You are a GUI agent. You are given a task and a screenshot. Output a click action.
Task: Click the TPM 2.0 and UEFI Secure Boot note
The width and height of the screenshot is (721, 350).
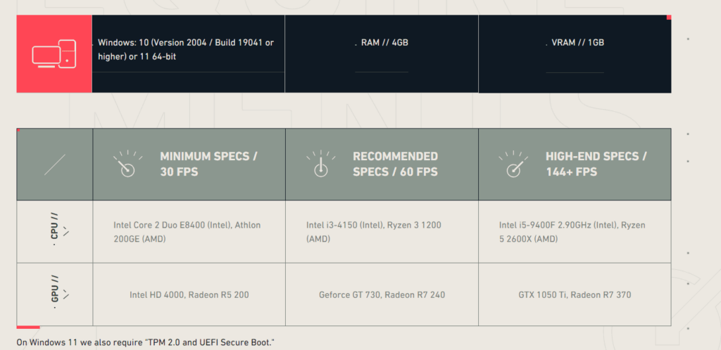tap(145, 343)
